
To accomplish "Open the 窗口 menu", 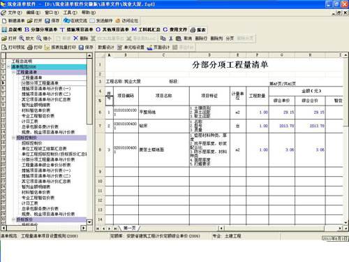I will click(x=52, y=13).
